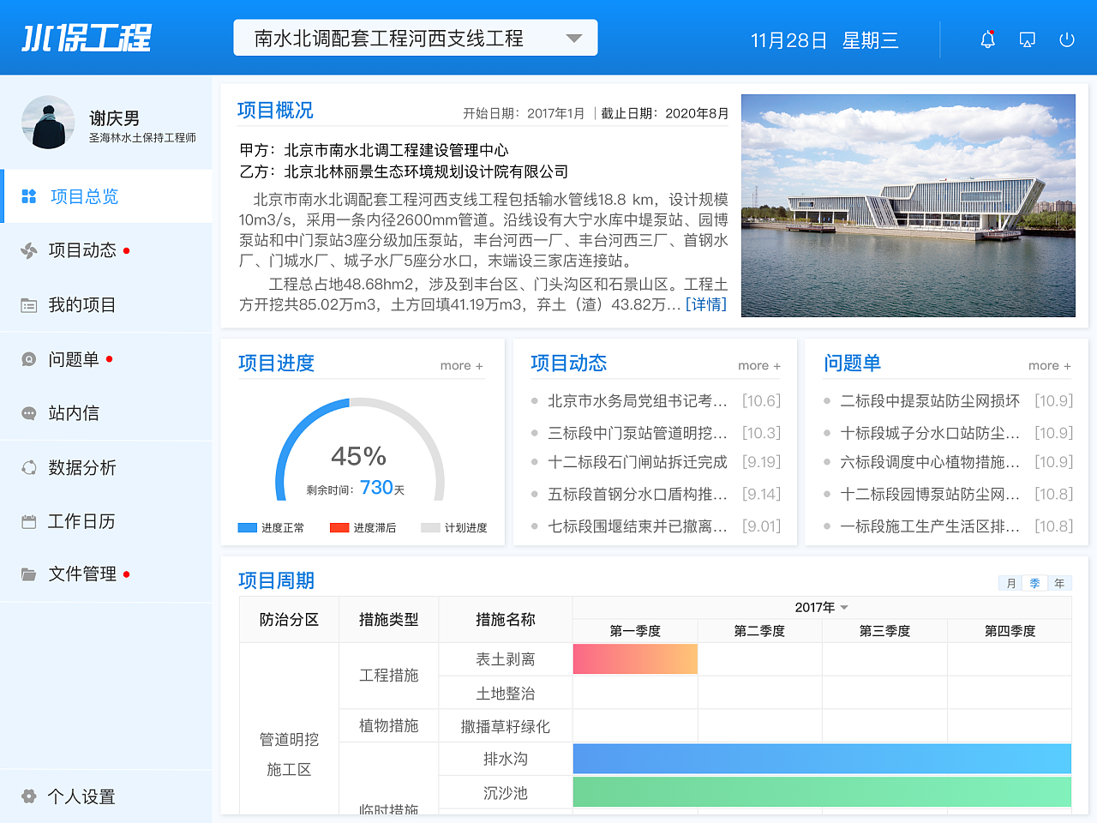
Task: Open 站内信 menu item
Action: [x=106, y=413]
